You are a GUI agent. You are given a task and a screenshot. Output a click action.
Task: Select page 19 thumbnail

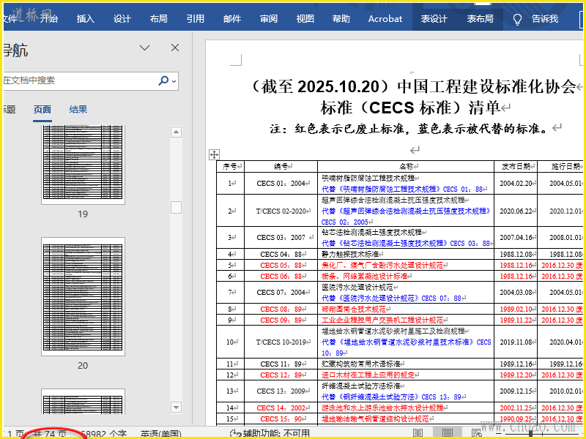[x=83, y=165]
